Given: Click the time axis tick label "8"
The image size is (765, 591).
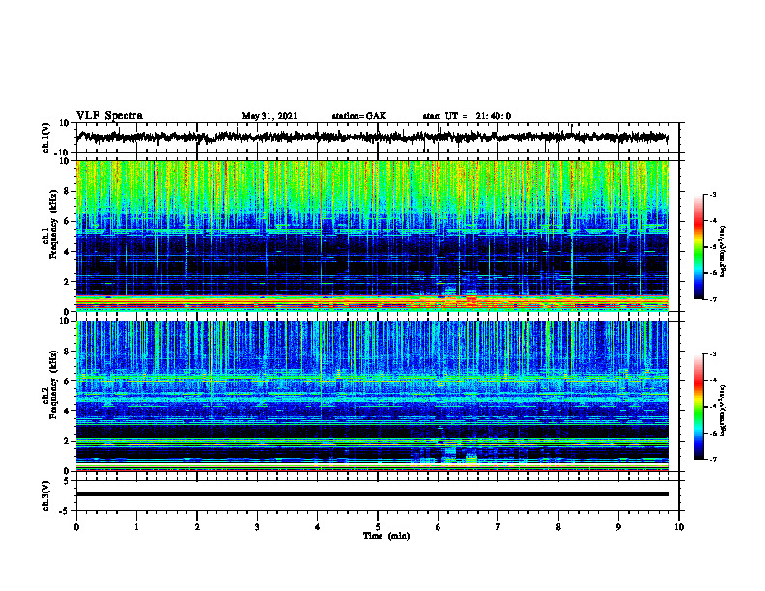Looking at the screenshot, I should pos(558,527).
